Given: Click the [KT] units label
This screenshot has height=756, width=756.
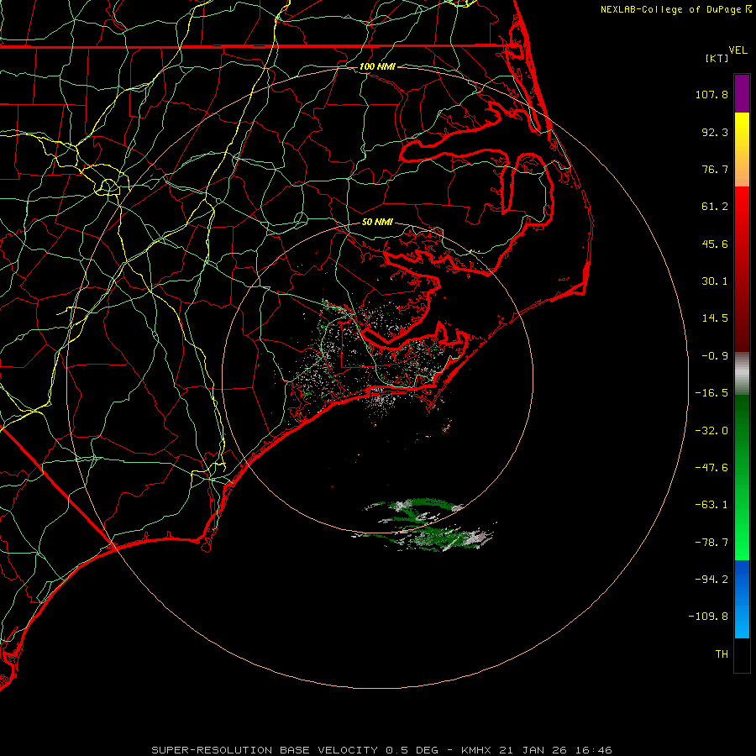Looking at the screenshot, I should click(x=717, y=58).
